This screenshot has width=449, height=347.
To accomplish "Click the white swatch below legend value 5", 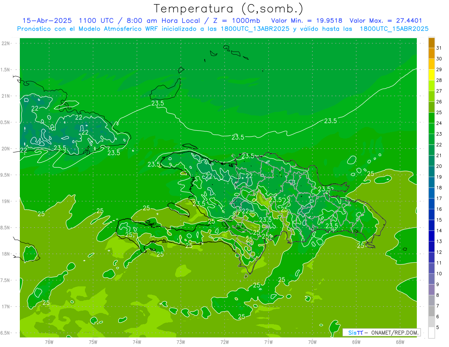I will (x=431, y=333).
